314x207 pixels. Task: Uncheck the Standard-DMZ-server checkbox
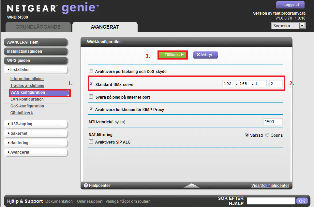click(x=91, y=84)
